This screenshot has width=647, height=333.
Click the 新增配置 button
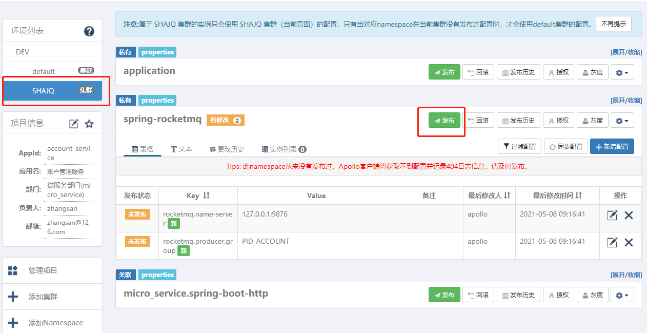(612, 146)
